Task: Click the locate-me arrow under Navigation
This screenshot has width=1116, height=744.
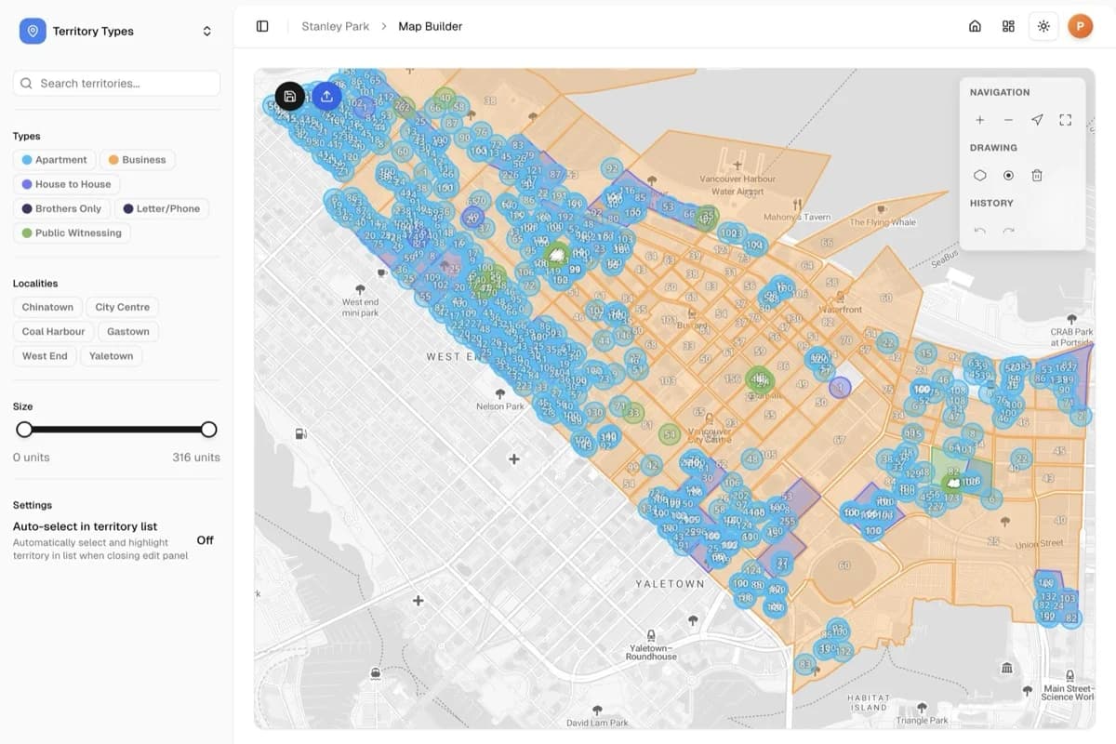Action: pos(1036,120)
